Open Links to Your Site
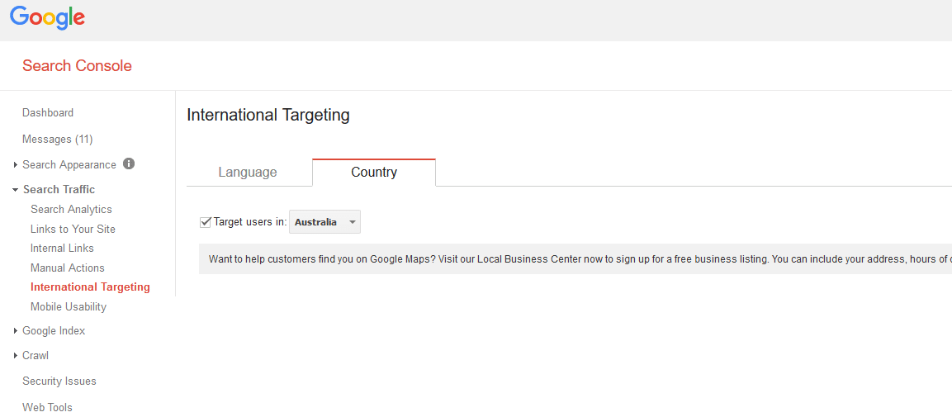The width and height of the screenshot is (952, 417). click(73, 229)
